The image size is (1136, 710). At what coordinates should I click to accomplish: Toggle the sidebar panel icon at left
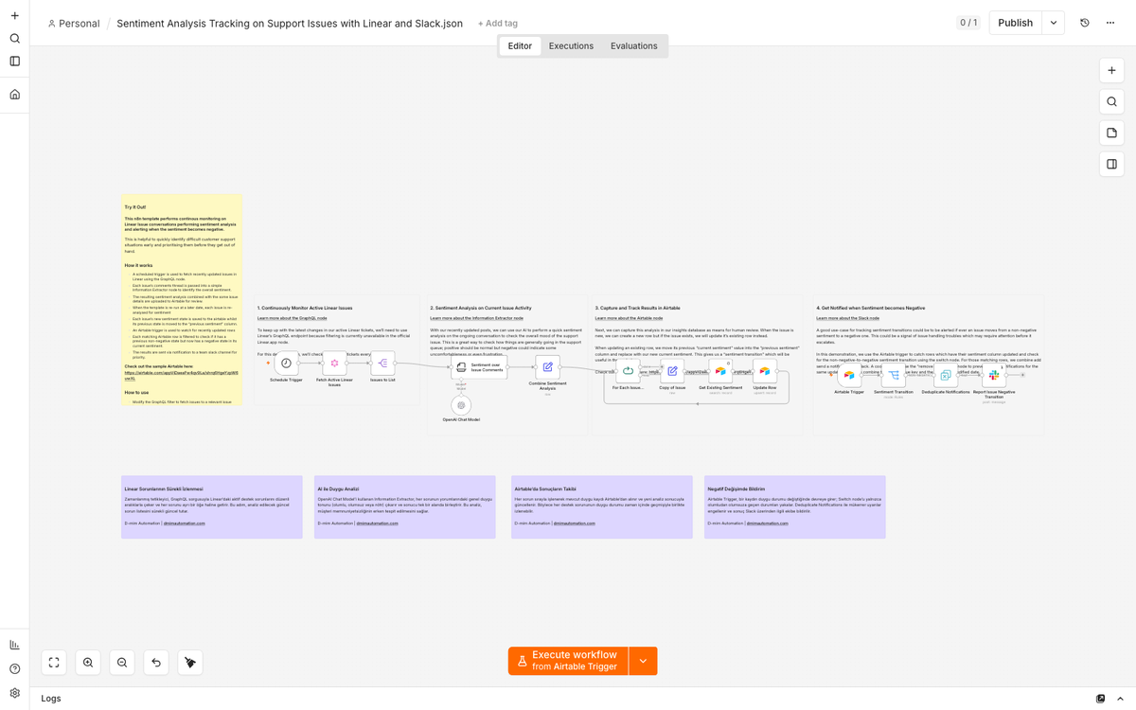click(x=14, y=62)
